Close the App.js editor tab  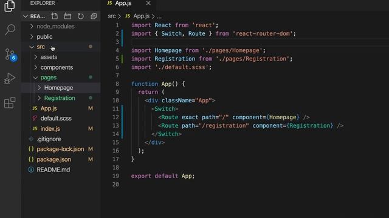point(148,3)
